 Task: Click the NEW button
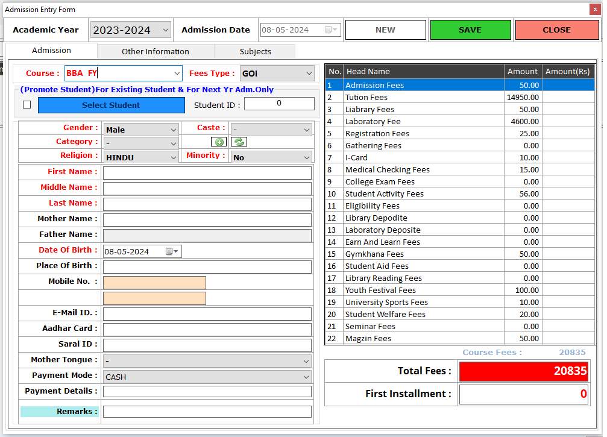[385, 30]
